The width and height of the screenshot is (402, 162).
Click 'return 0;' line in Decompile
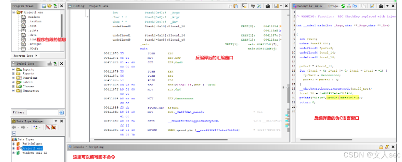(x=307, y=102)
